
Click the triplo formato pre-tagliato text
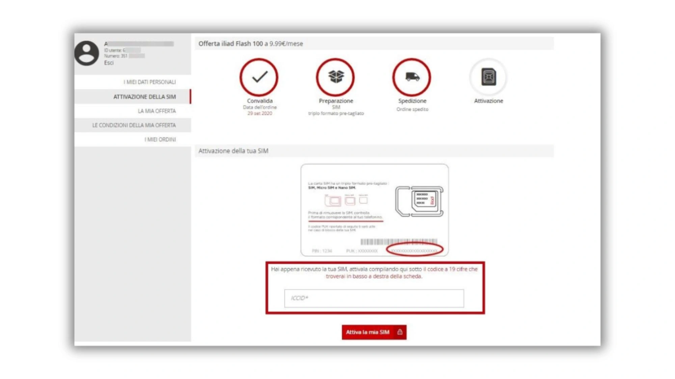coord(336,114)
